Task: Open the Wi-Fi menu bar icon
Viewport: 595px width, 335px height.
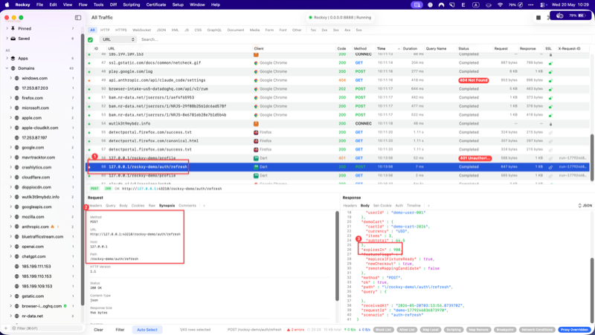Action: [500, 5]
